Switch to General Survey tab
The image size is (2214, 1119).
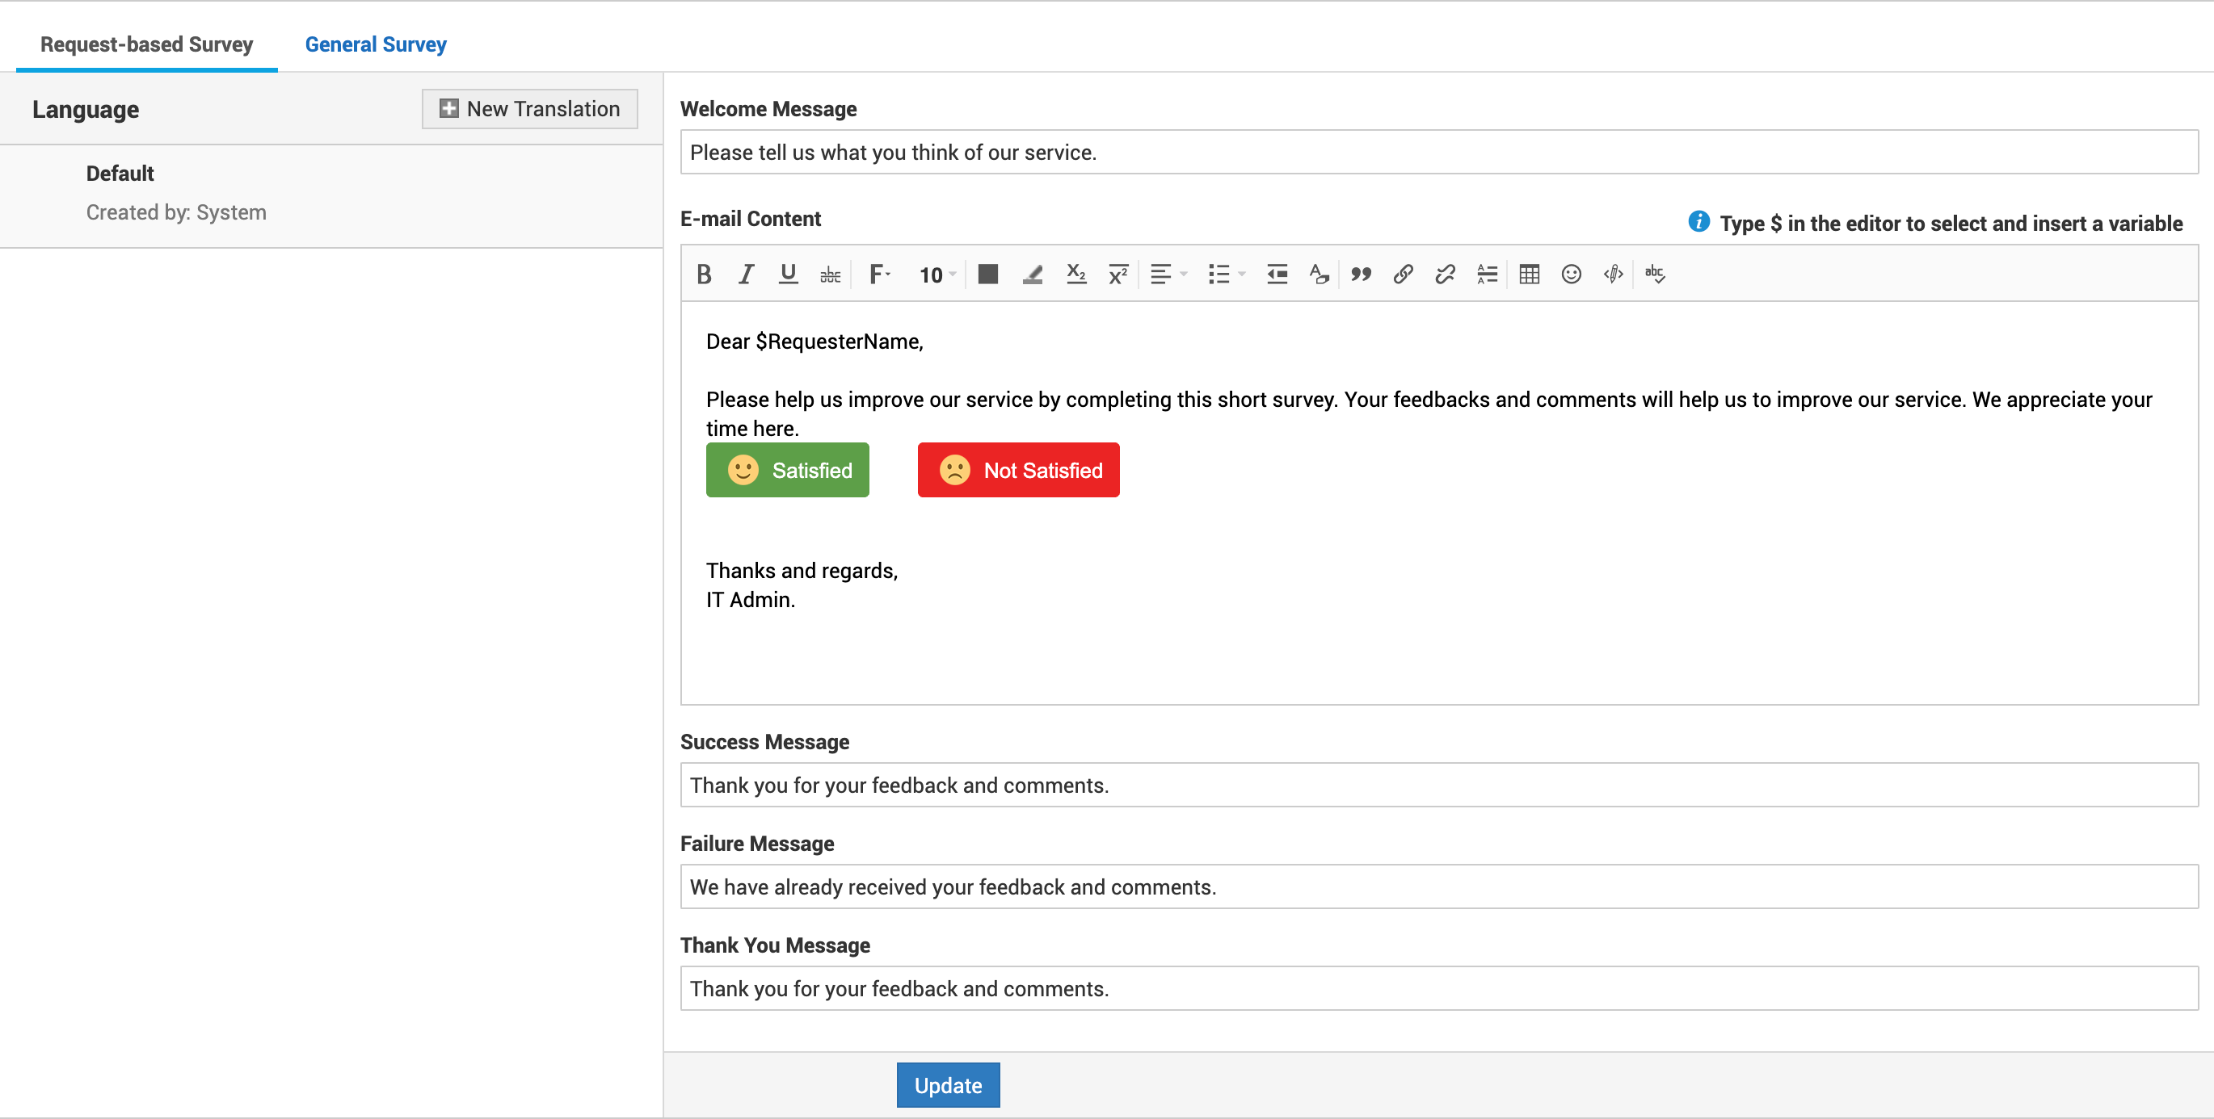pos(376,44)
